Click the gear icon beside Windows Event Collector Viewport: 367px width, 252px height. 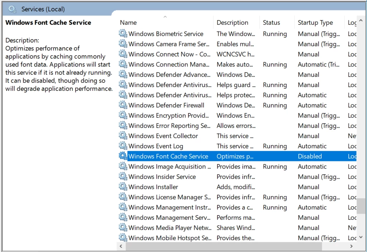(123, 136)
